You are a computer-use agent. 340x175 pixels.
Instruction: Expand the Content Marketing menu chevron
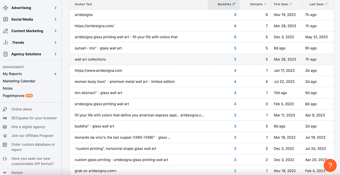click(x=55, y=31)
